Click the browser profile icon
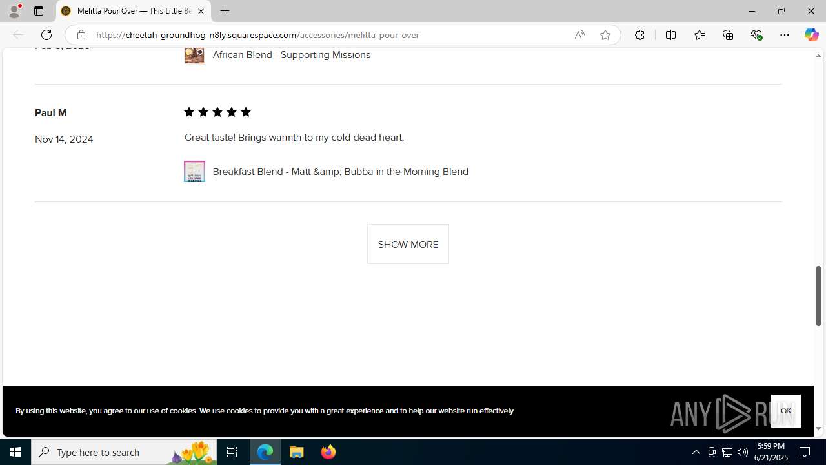 [14, 11]
